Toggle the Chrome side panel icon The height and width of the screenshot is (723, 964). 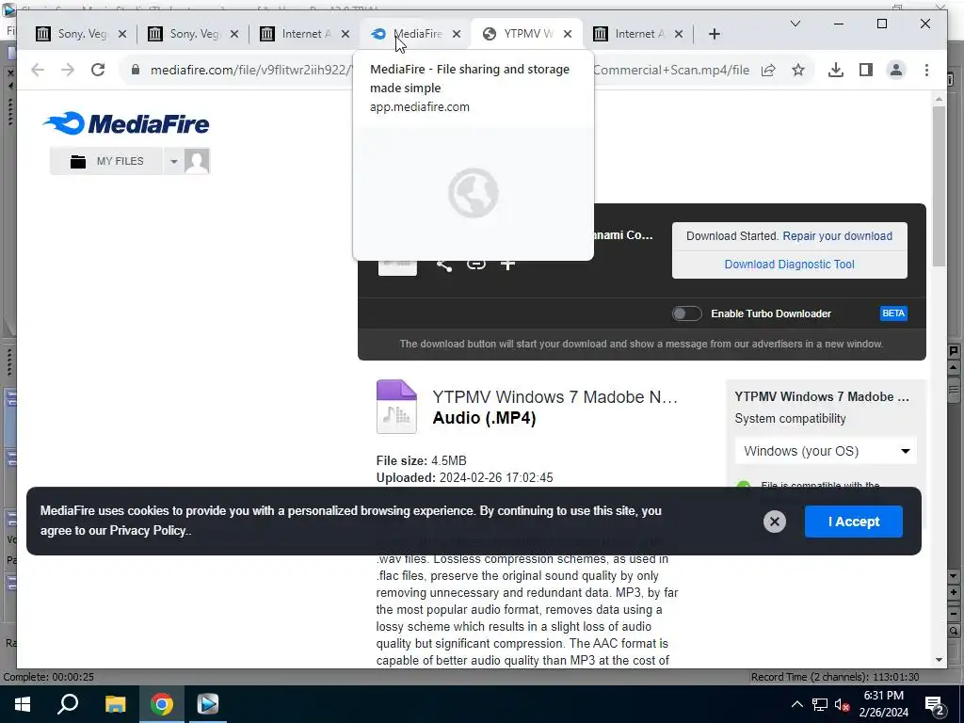[866, 70]
